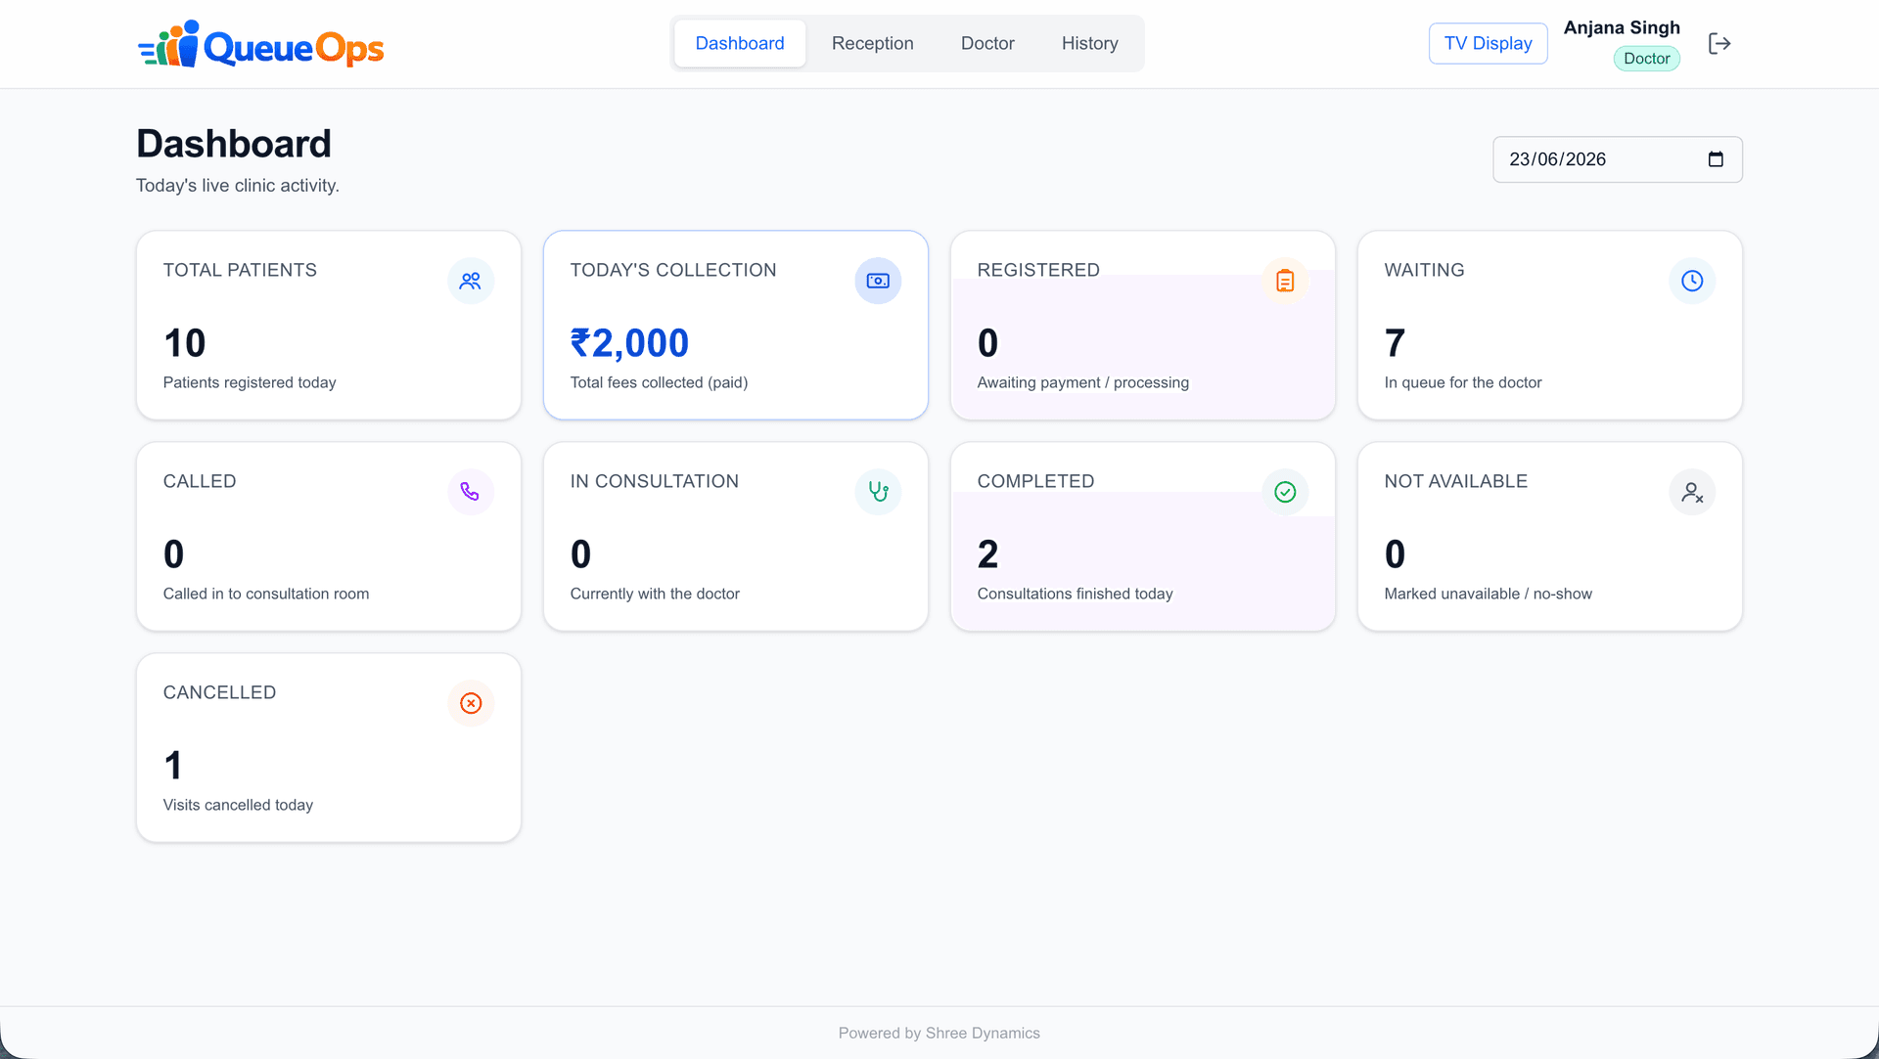Click the logout icon next to Anjana Singh

pyautogui.click(x=1719, y=43)
